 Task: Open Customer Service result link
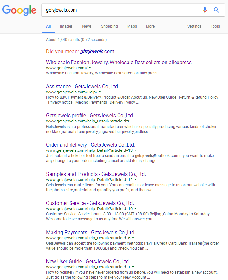pyautogui.click(x=90, y=203)
